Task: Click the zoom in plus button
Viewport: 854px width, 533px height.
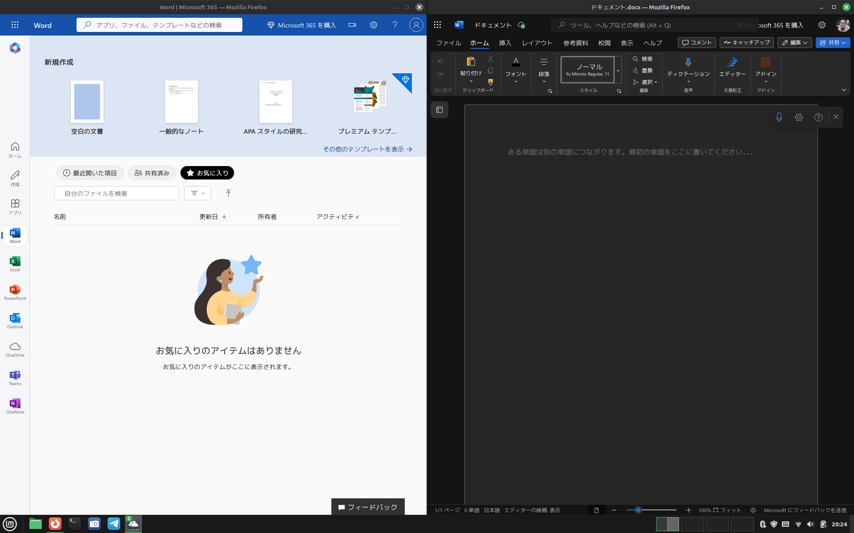Action: coord(689,510)
